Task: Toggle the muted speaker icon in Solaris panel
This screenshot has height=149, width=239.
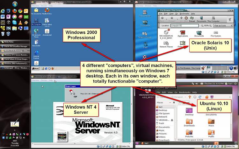Action: [203, 68]
